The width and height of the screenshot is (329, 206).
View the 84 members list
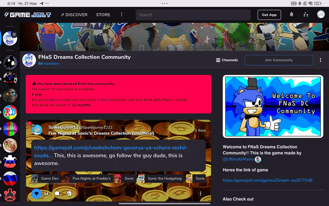pyautogui.click(x=49, y=64)
